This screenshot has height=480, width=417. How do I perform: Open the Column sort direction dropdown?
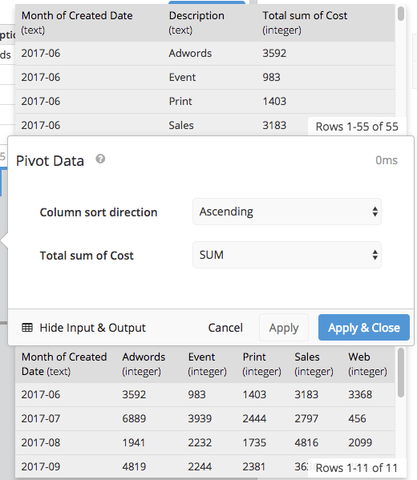(287, 212)
